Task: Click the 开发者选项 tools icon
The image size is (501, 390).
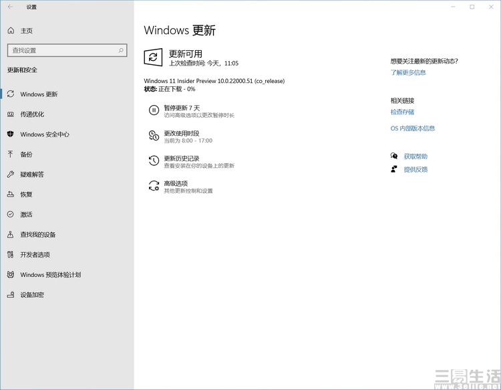Action: 11,255
